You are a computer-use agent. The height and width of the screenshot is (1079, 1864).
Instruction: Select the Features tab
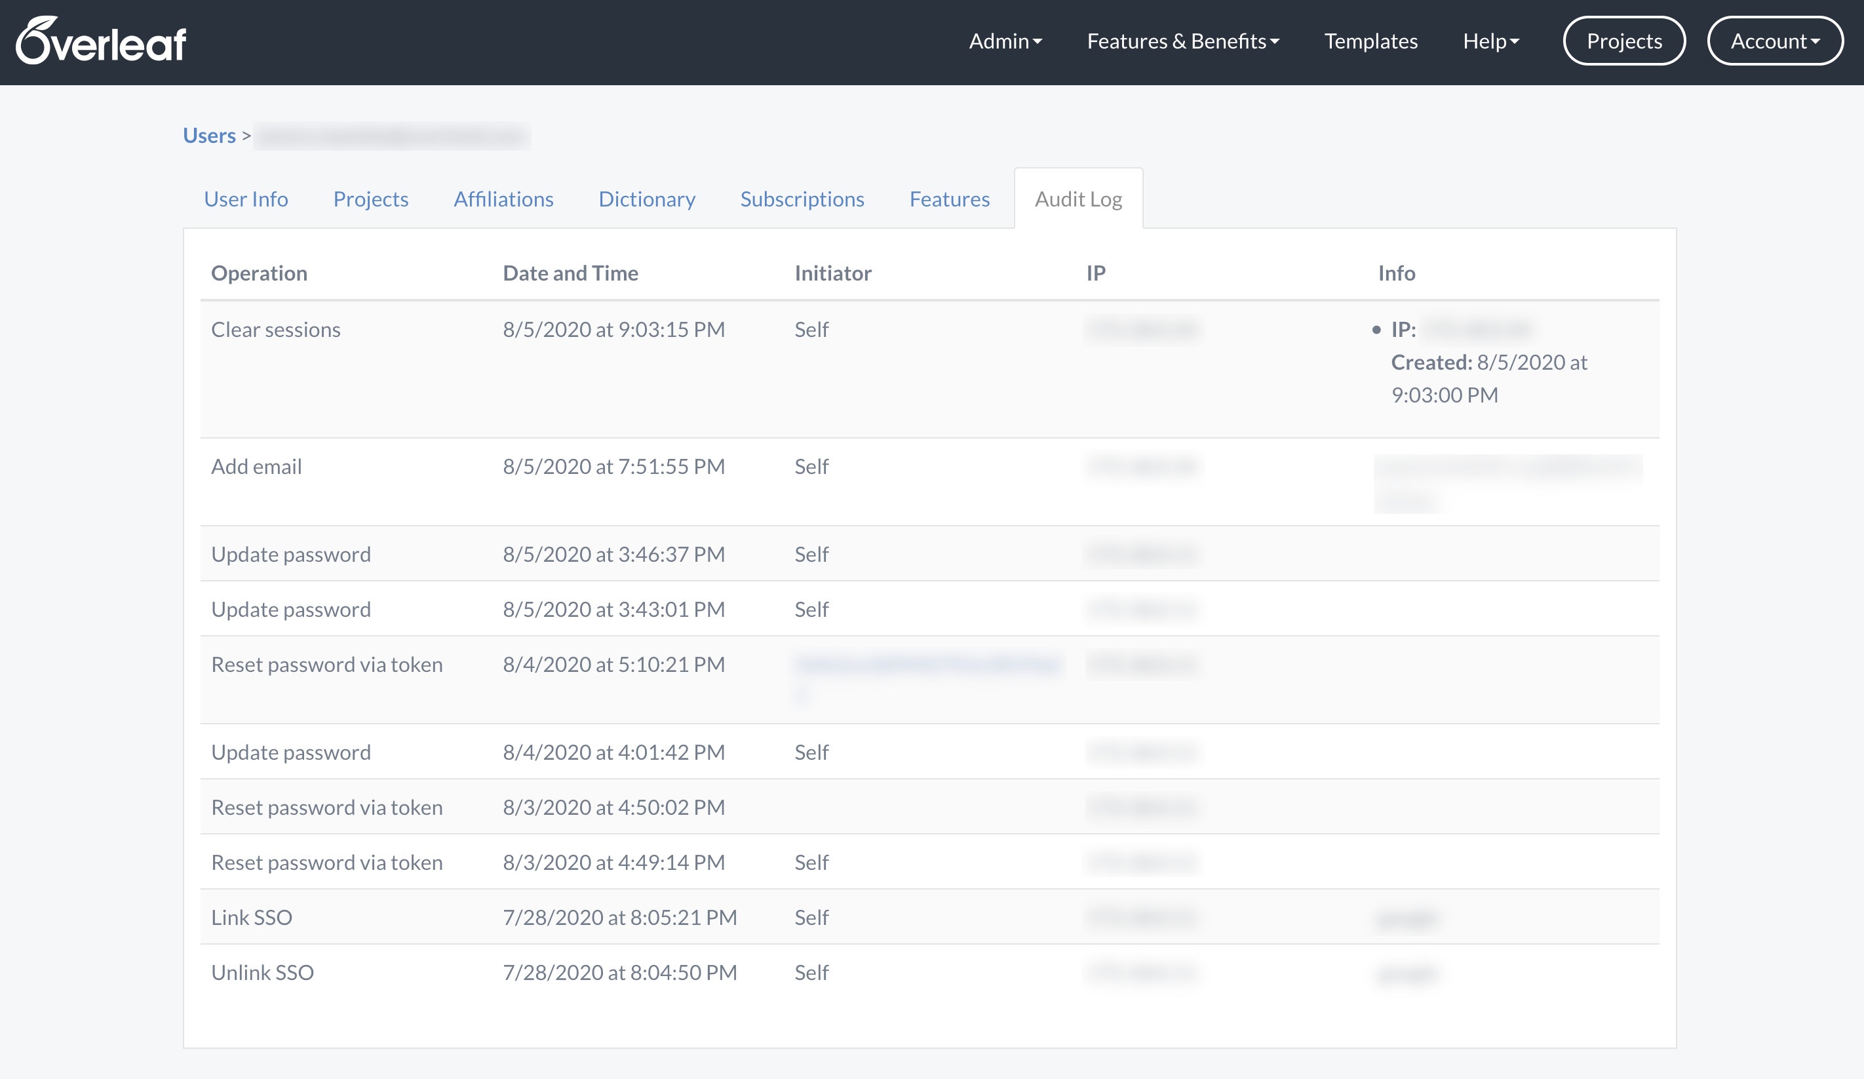949,199
